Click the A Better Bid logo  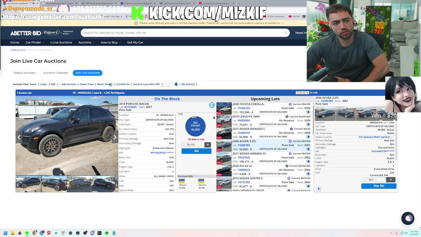click(26, 33)
